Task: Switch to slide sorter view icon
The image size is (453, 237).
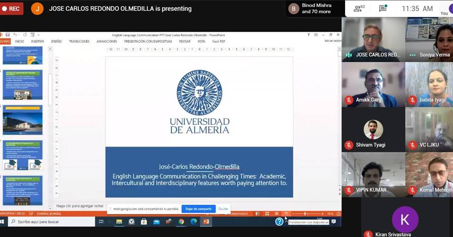Action: [267, 214]
